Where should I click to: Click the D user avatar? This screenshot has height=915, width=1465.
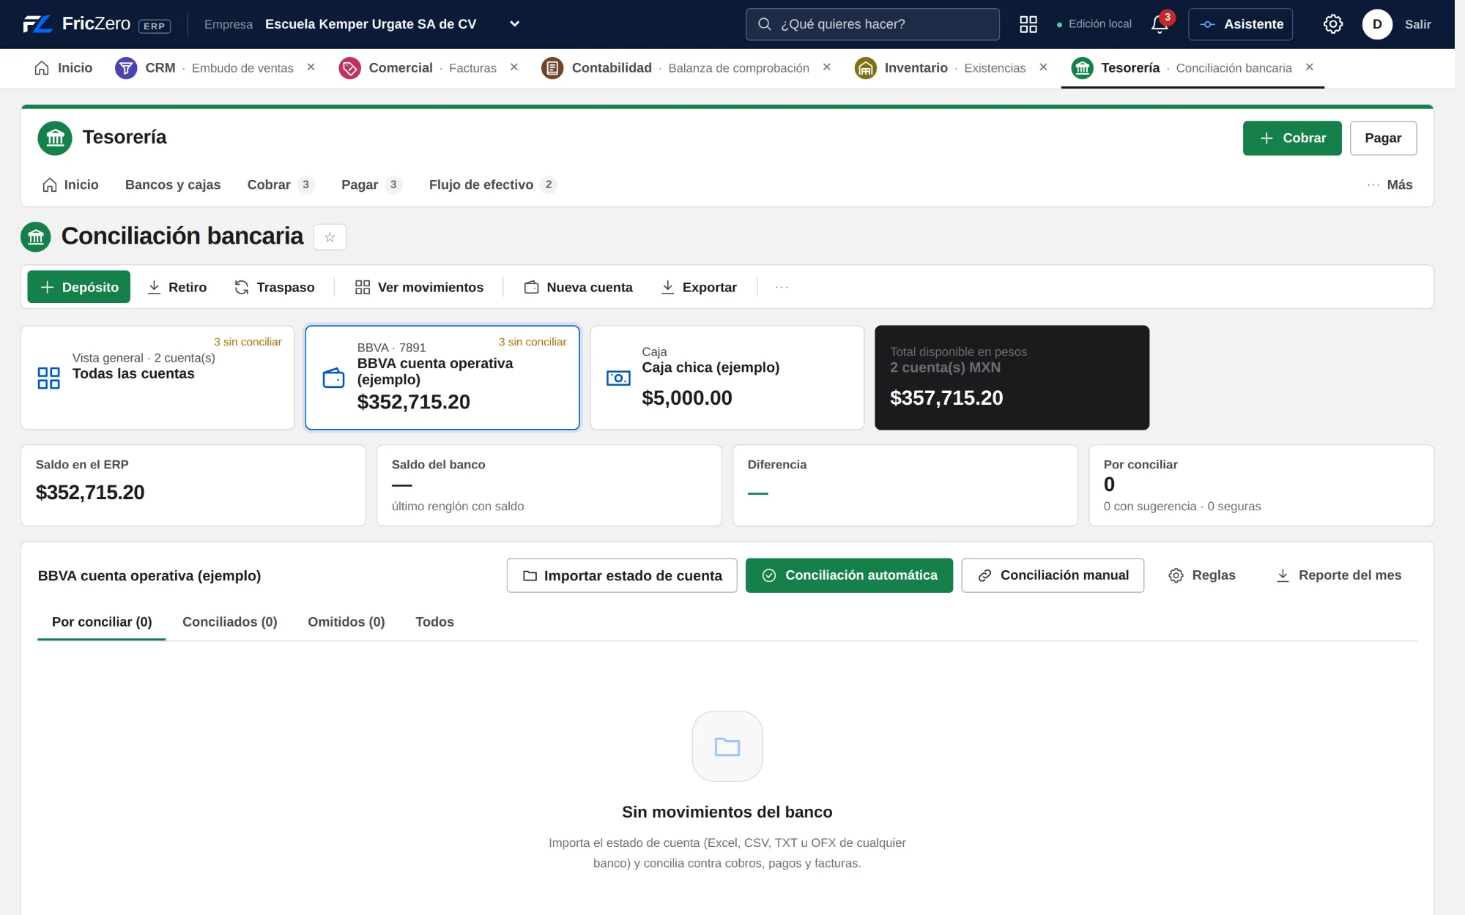pos(1377,24)
